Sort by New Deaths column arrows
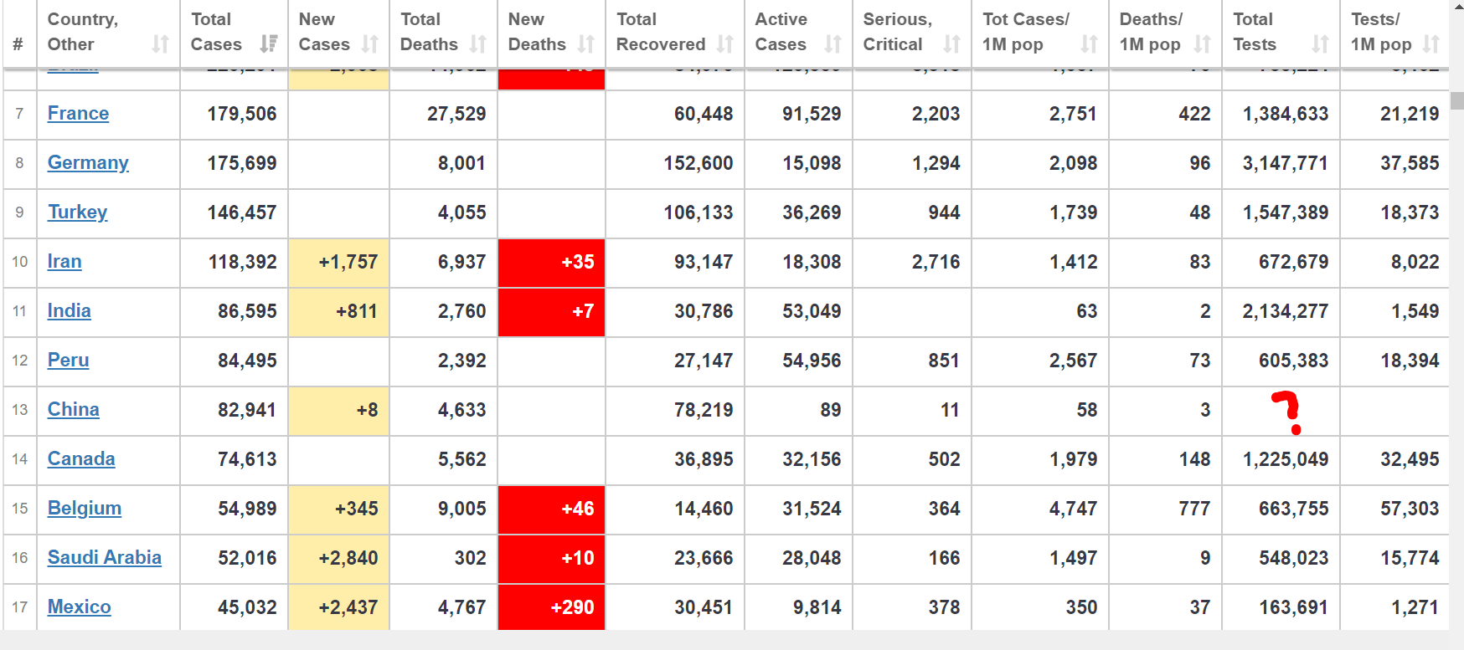This screenshot has height=650, width=1464. pos(586,44)
